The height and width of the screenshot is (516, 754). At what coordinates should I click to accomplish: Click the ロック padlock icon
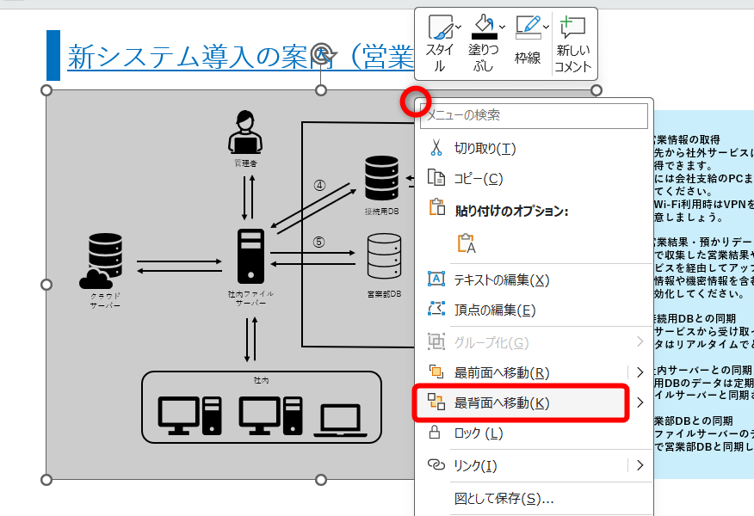click(x=435, y=433)
